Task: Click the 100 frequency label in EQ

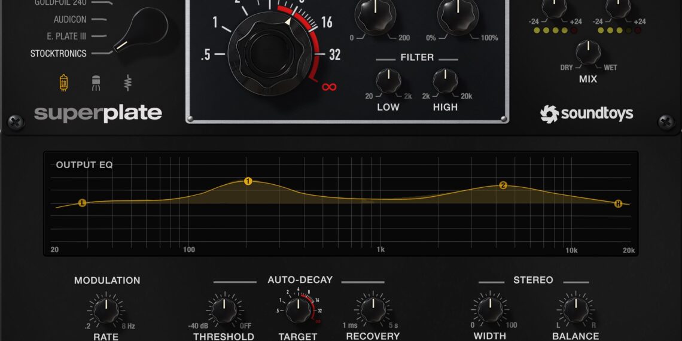Action: [x=189, y=249]
